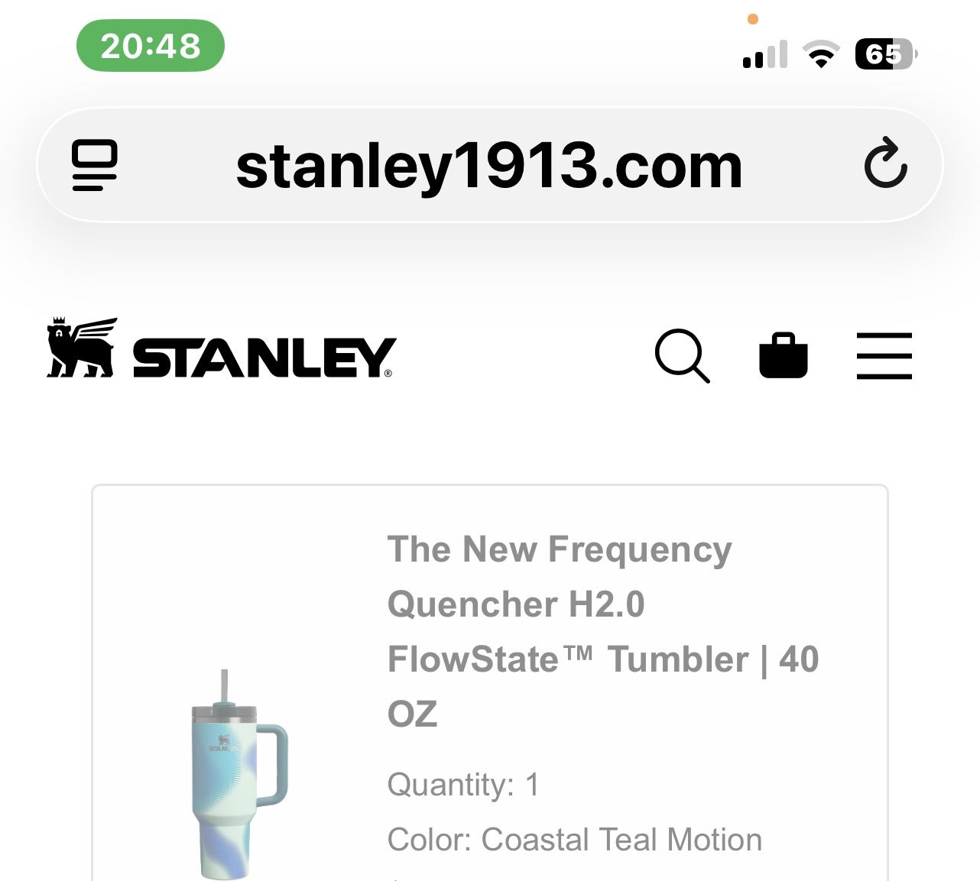Open the site search magnifier

tap(682, 356)
